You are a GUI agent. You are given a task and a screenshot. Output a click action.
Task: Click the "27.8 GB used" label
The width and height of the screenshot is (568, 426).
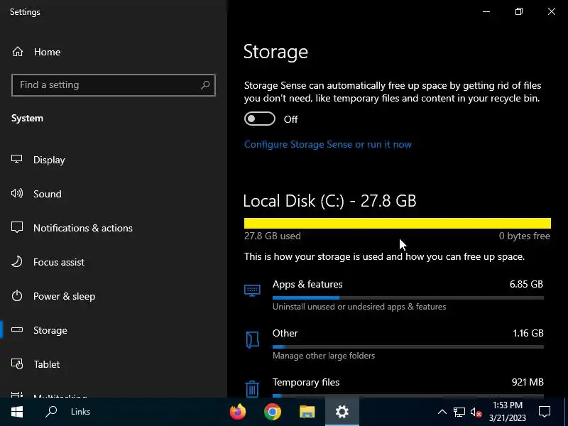point(273,236)
